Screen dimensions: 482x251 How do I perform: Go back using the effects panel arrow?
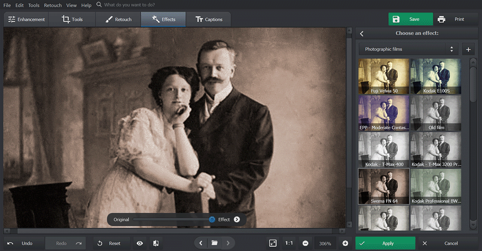[x=362, y=34]
